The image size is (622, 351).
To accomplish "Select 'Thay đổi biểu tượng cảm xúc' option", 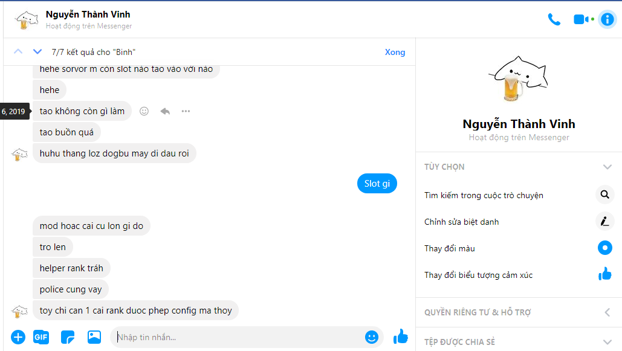I will click(x=478, y=275).
